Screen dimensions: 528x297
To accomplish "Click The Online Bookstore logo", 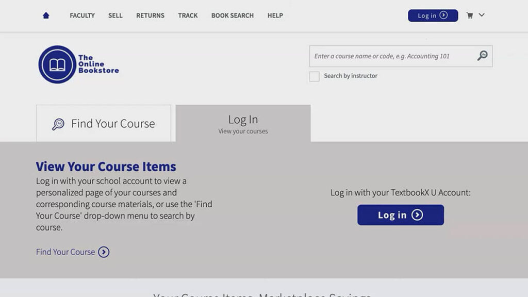I will (78, 64).
